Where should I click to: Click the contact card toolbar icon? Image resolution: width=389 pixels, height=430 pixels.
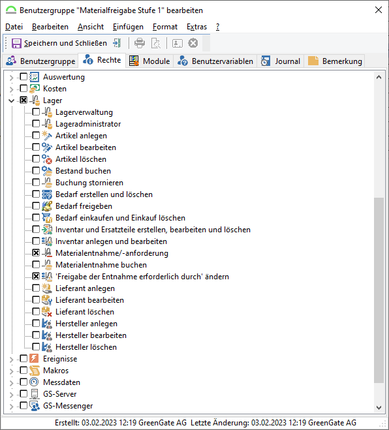coord(178,43)
